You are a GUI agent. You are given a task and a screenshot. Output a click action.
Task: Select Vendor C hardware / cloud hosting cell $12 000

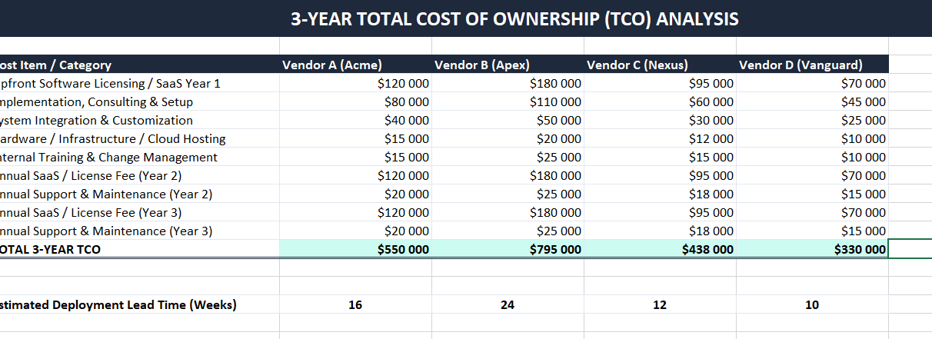point(661,138)
